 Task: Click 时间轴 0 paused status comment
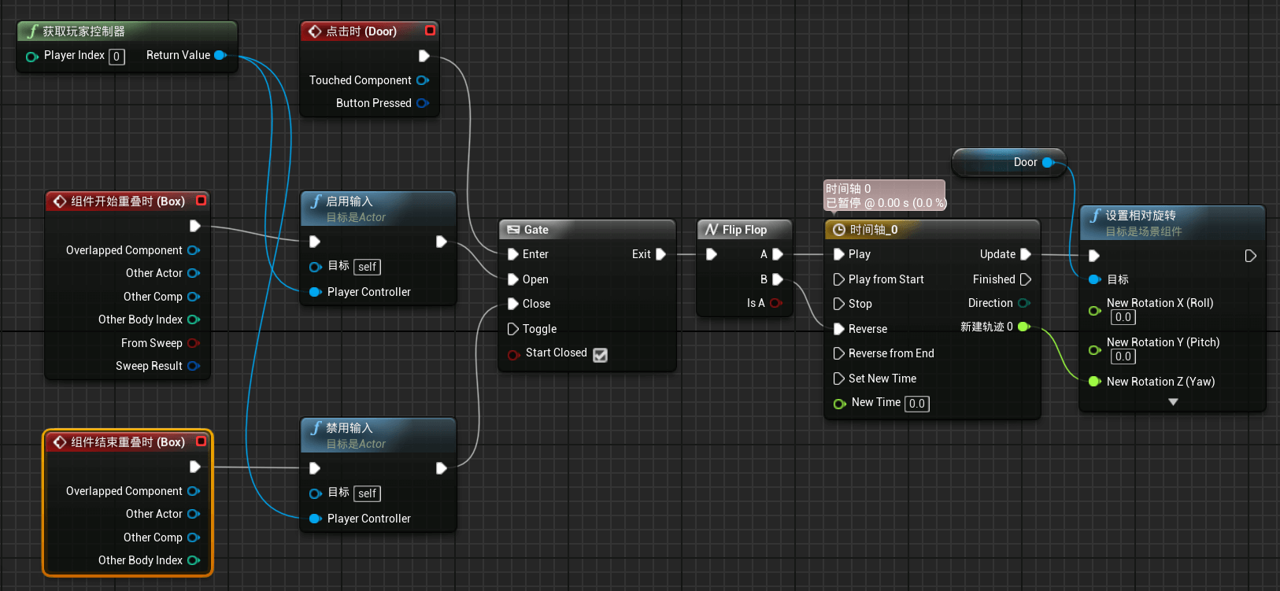885,196
